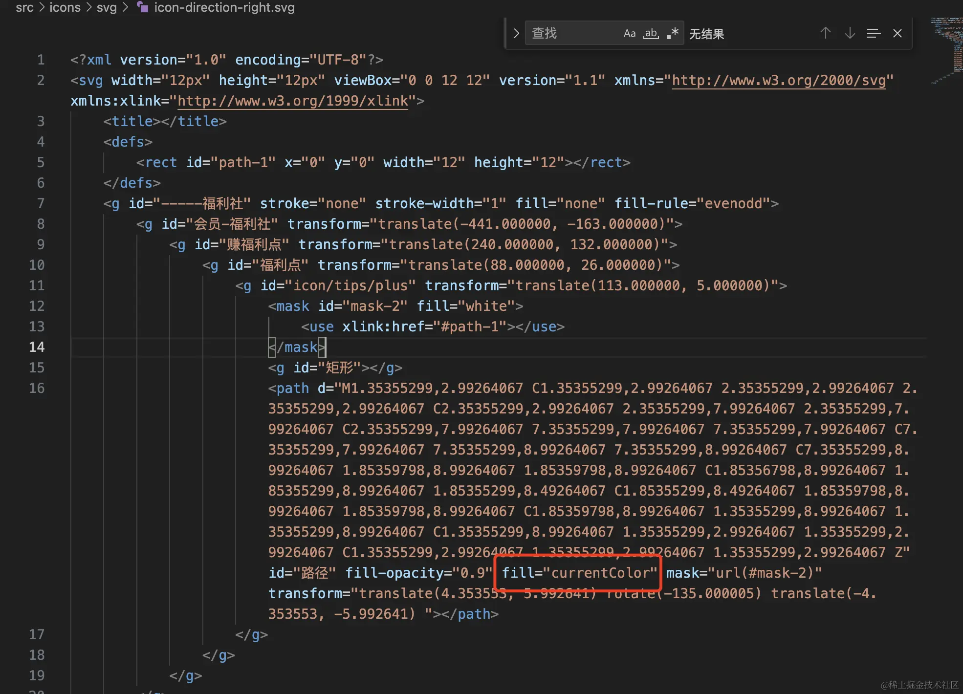
Task: Click the previous match arrow in find widget
Action: [x=825, y=33]
